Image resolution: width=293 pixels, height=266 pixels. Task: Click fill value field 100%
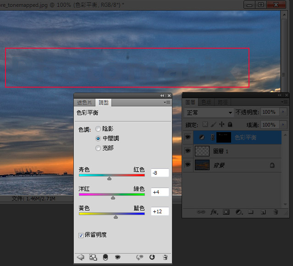click(270, 124)
